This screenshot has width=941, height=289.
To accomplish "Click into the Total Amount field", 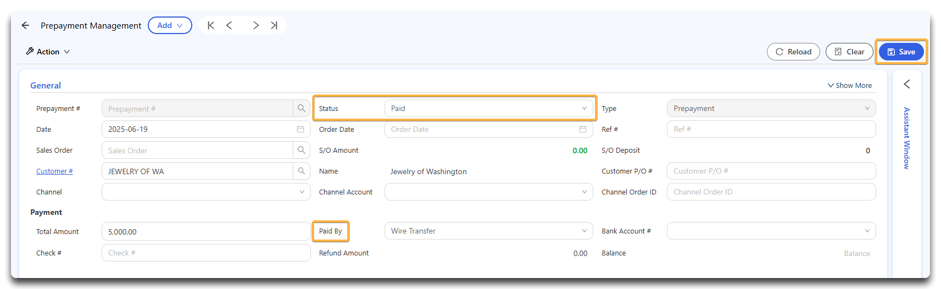I will [x=206, y=231].
